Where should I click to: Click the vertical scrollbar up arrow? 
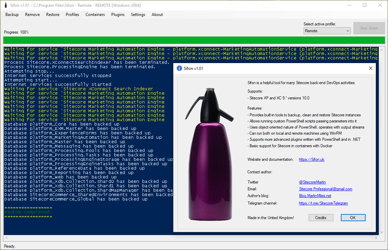(x=382, y=50)
